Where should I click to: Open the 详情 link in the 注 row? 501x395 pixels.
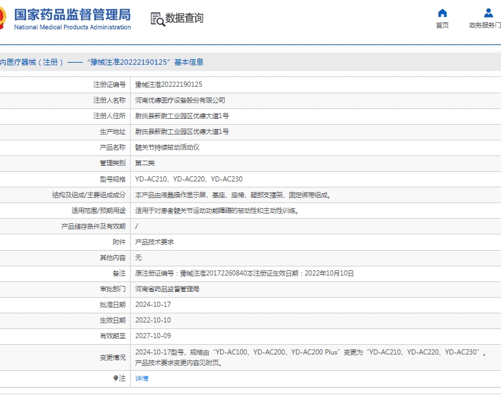click(x=141, y=379)
